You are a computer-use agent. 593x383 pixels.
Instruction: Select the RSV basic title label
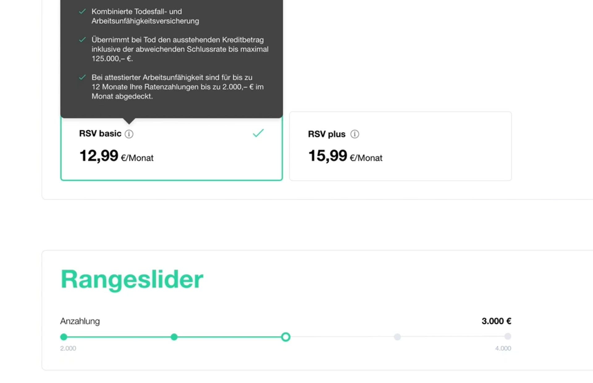pyautogui.click(x=100, y=133)
